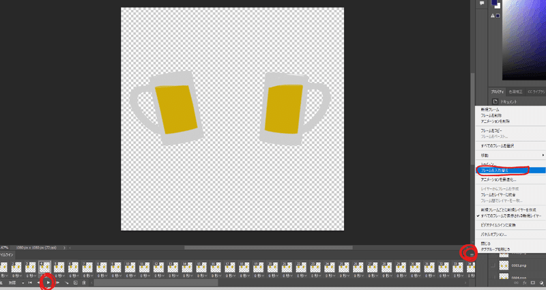Image resolution: width=546 pixels, height=290 pixels.
Task: Open the timeline panel flyout menu
Action: 472,255
